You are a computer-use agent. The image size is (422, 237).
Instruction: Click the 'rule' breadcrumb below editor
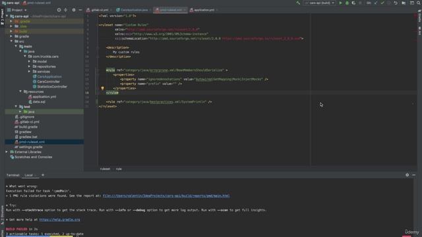119,169
